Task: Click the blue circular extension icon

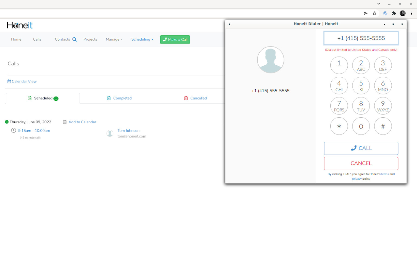Action: [385, 13]
